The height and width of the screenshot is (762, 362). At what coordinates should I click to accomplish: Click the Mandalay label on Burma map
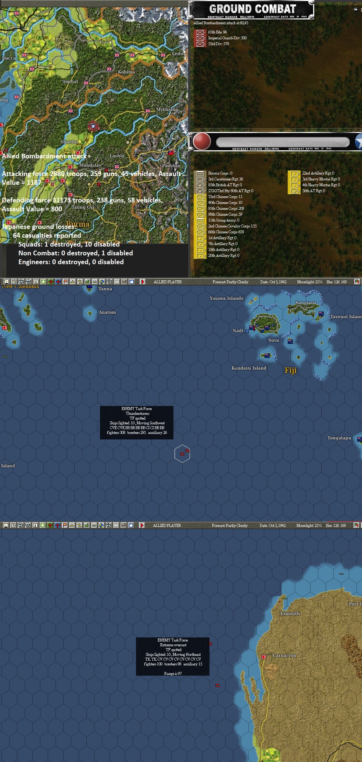pos(90,165)
